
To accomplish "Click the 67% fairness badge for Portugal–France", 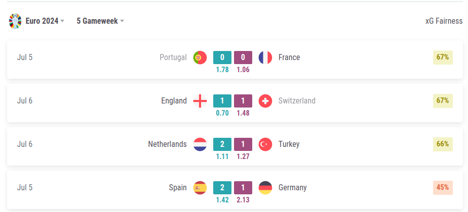I will click(443, 57).
